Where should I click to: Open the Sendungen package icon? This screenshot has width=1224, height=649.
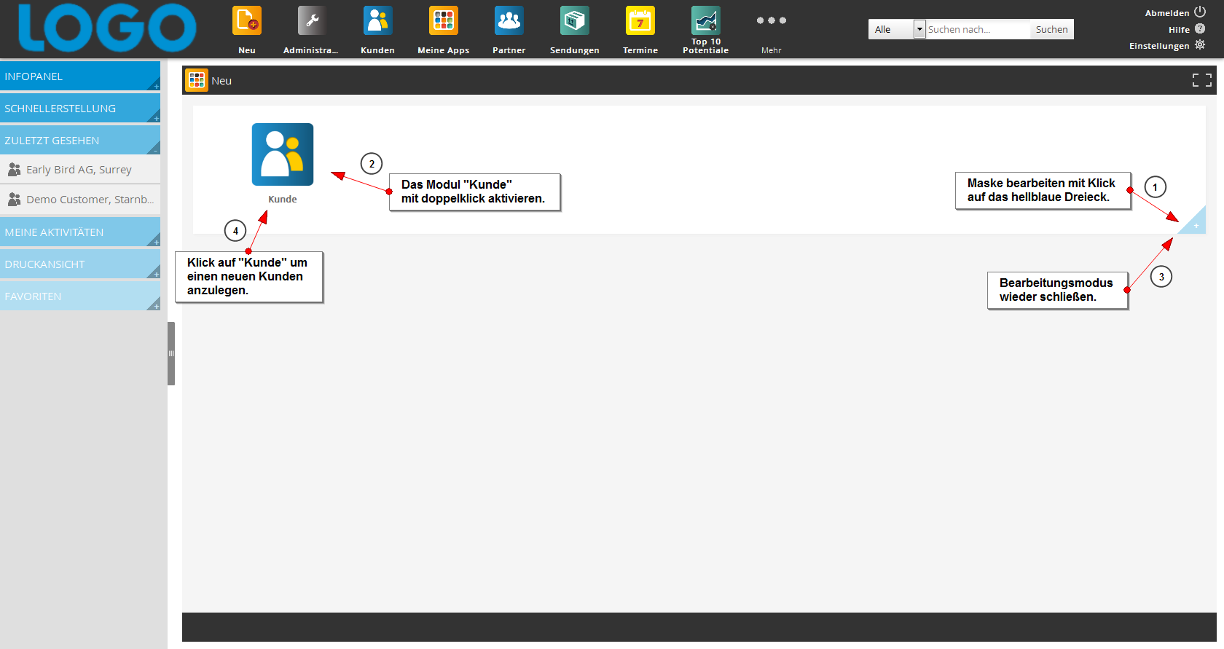[574, 21]
